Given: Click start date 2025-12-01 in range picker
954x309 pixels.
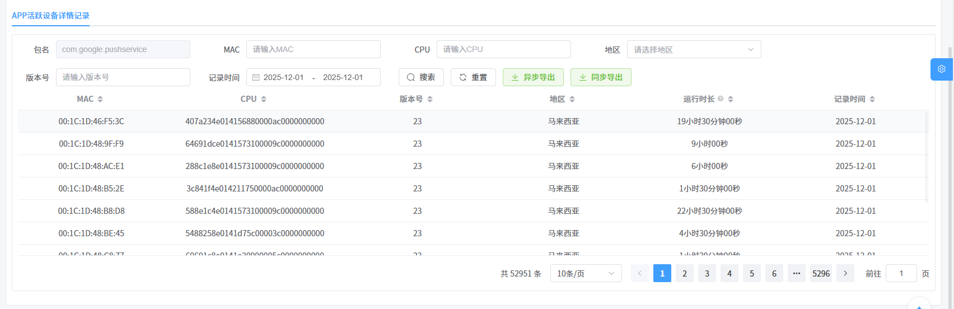Looking at the screenshot, I should 284,77.
